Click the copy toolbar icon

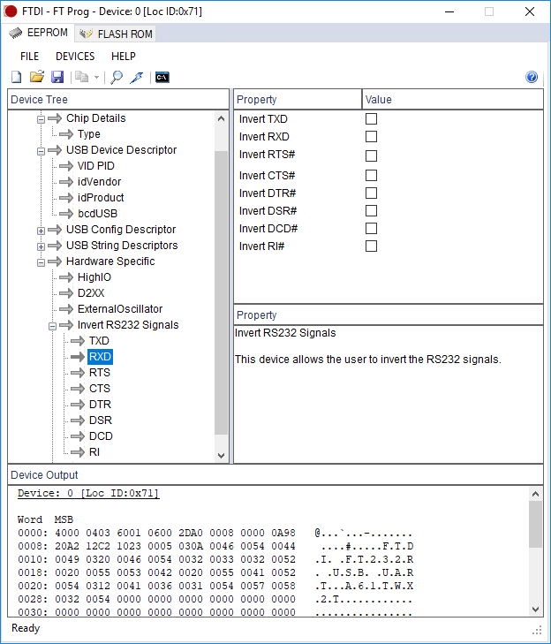point(82,77)
